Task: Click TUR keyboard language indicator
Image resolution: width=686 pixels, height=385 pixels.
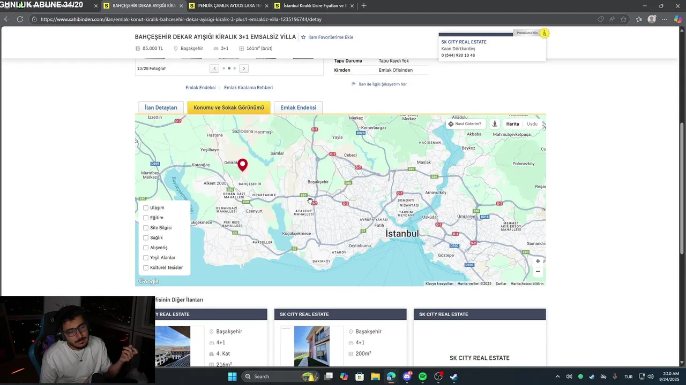Action: (629, 376)
